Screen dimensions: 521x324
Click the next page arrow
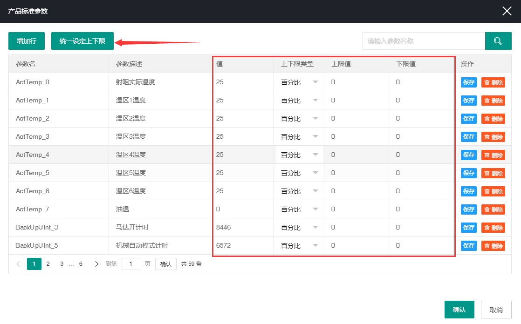[x=96, y=263]
